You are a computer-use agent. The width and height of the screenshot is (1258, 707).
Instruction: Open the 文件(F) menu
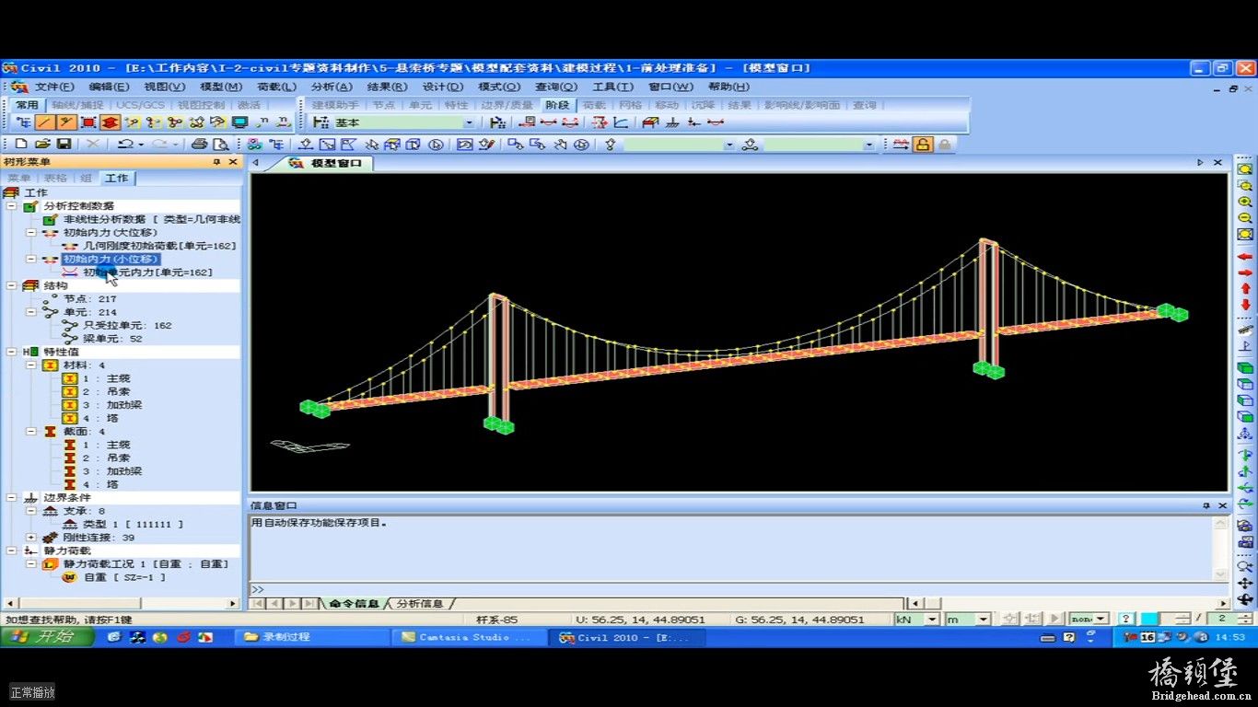click(x=54, y=87)
